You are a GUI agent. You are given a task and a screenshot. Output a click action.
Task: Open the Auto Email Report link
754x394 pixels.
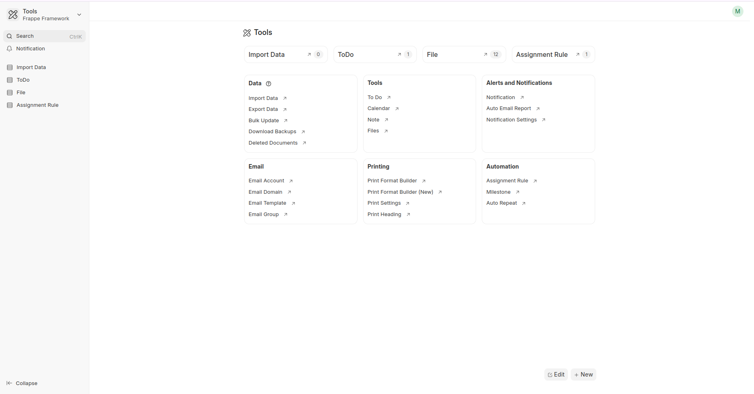[x=508, y=108]
